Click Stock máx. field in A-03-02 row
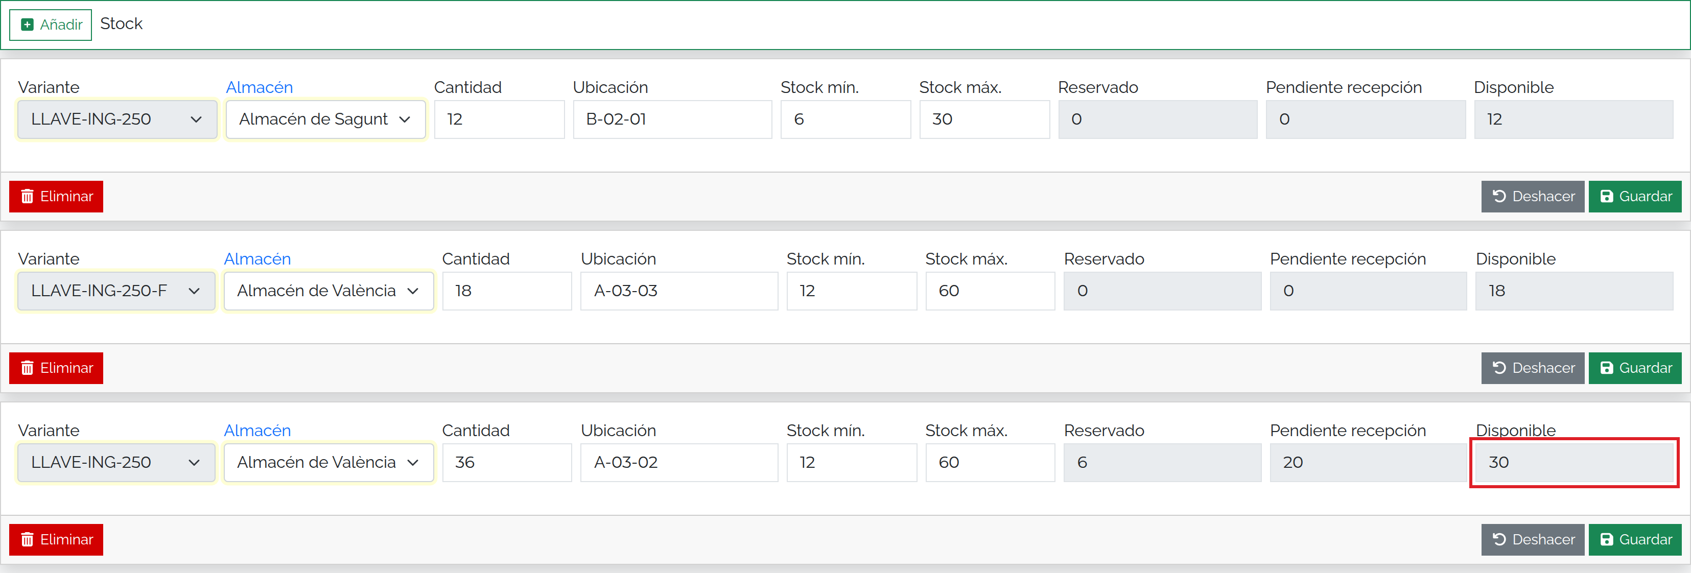 coord(990,463)
